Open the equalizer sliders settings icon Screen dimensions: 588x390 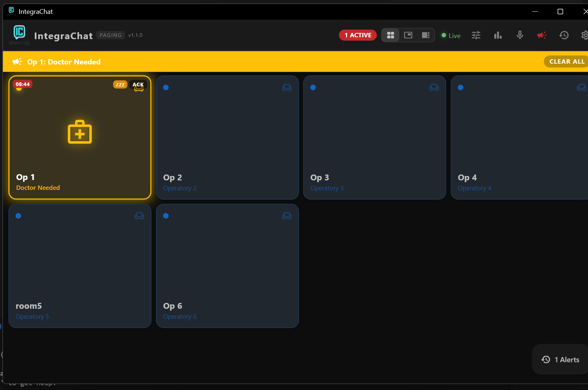tap(476, 35)
